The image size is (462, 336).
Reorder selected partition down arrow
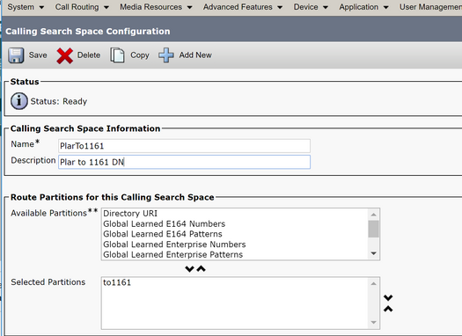point(388,297)
